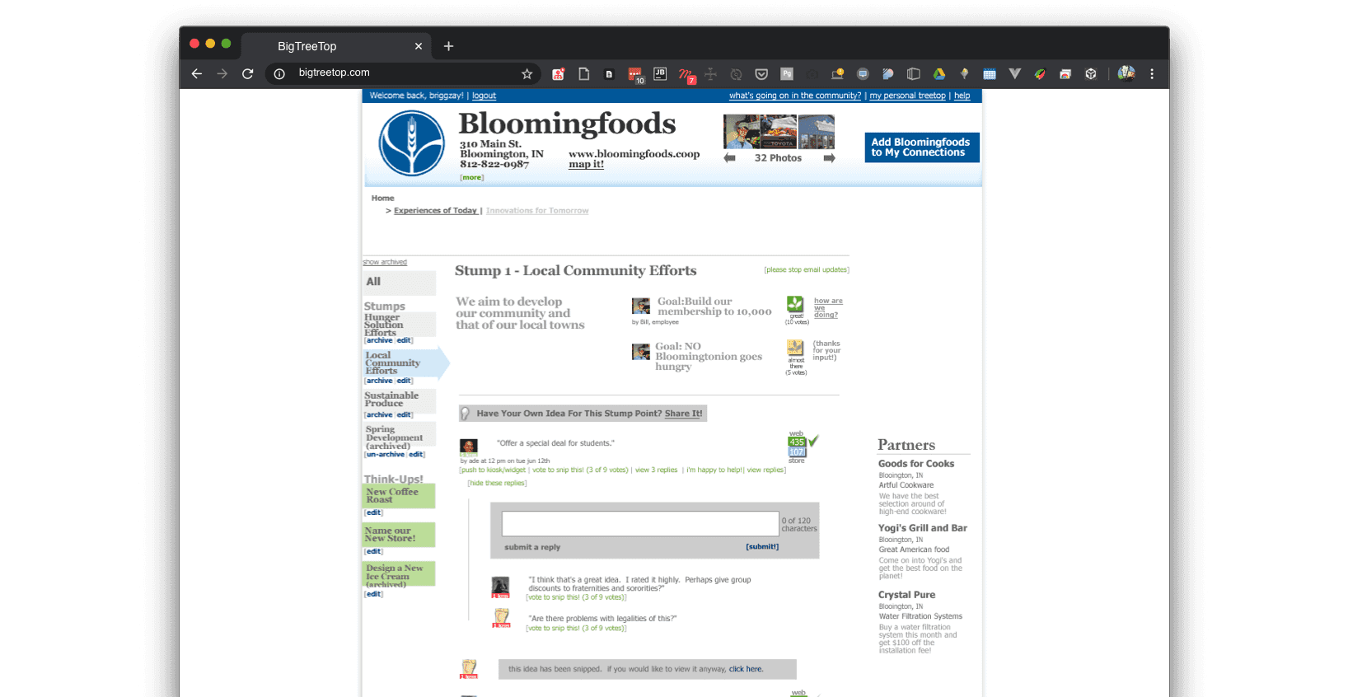This screenshot has width=1348, height=697.
Task: Open the Chrome profile avatar
Action: [1126, 73]
